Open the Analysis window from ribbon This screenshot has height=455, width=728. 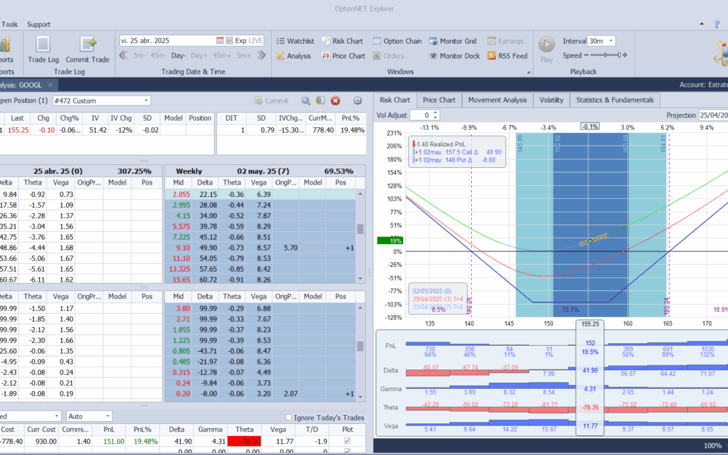(x=293, y=56)
